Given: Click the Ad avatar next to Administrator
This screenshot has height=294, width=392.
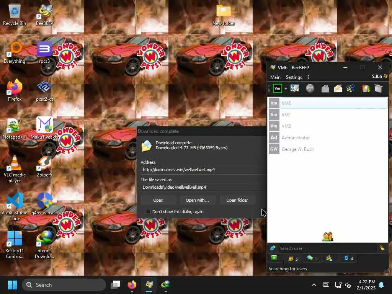Looking at the screenshot, I should [274, 137].
